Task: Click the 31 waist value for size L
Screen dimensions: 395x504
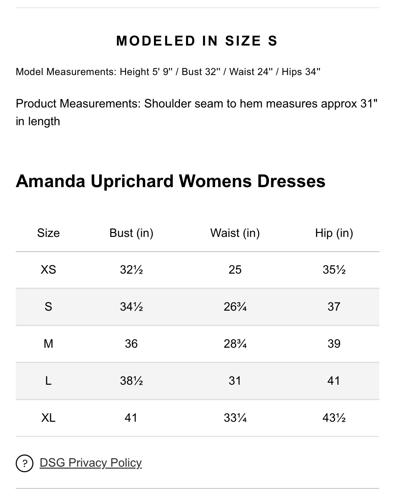Action: (x=235, y=381)
